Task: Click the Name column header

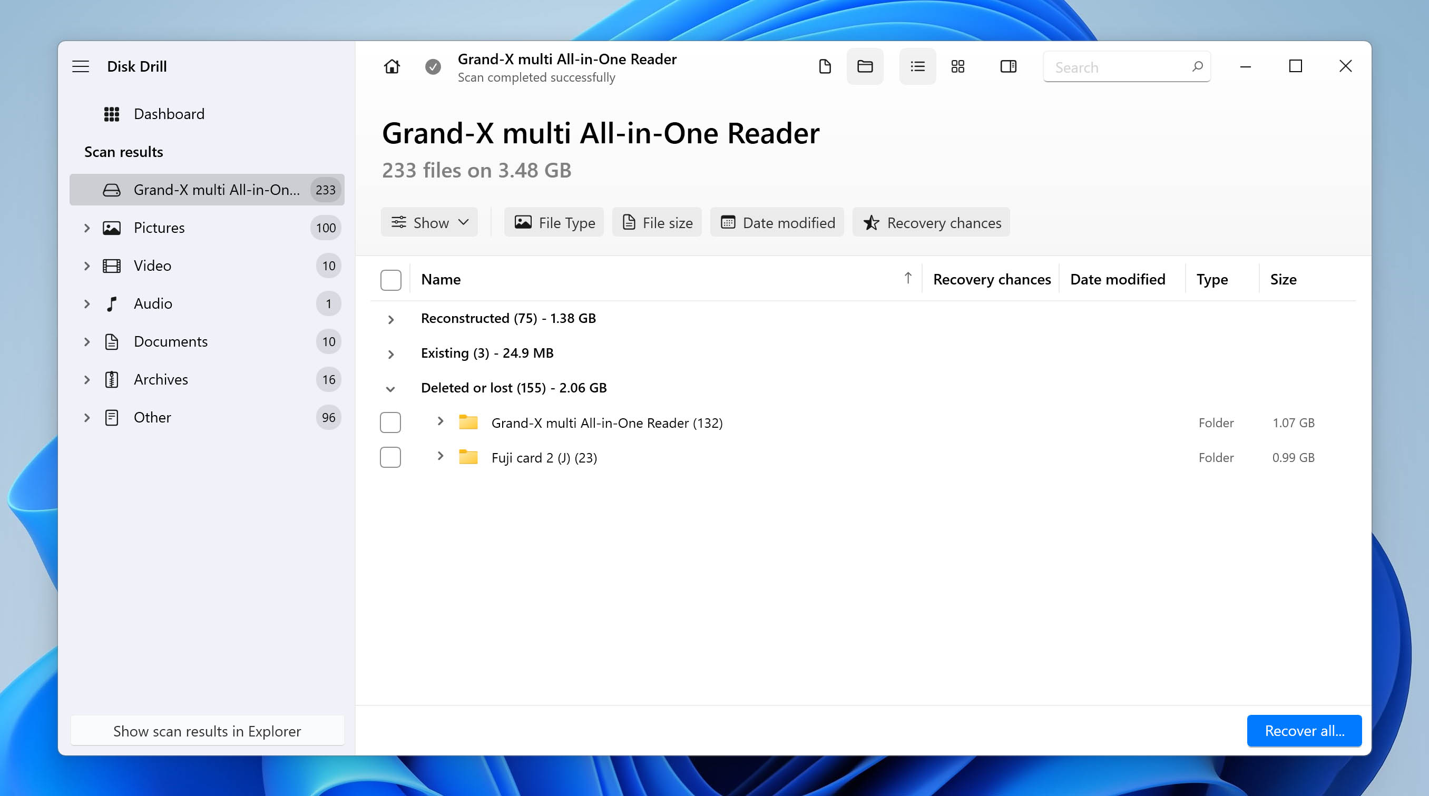Action: coord(441,280)
